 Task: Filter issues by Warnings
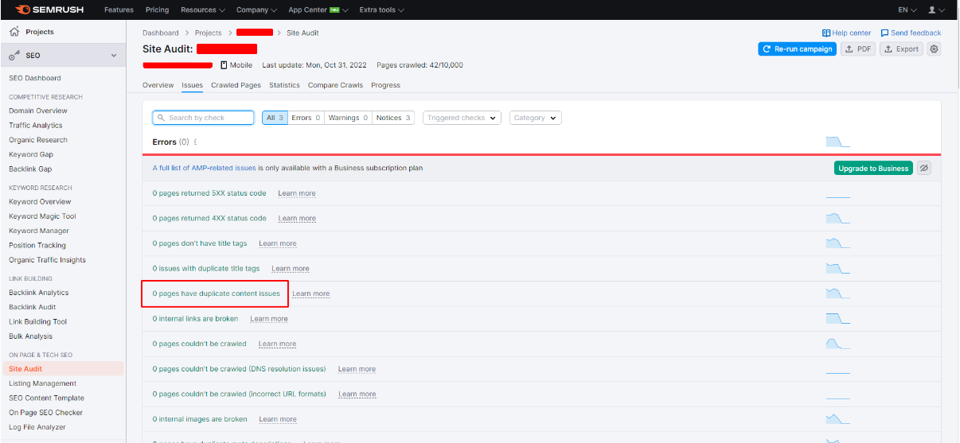coord(348,118)
